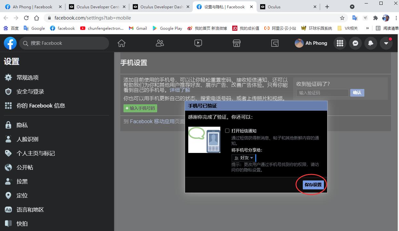Open the 详细了解 link
Screen dimensions: 399x231
tap(180, 90)
